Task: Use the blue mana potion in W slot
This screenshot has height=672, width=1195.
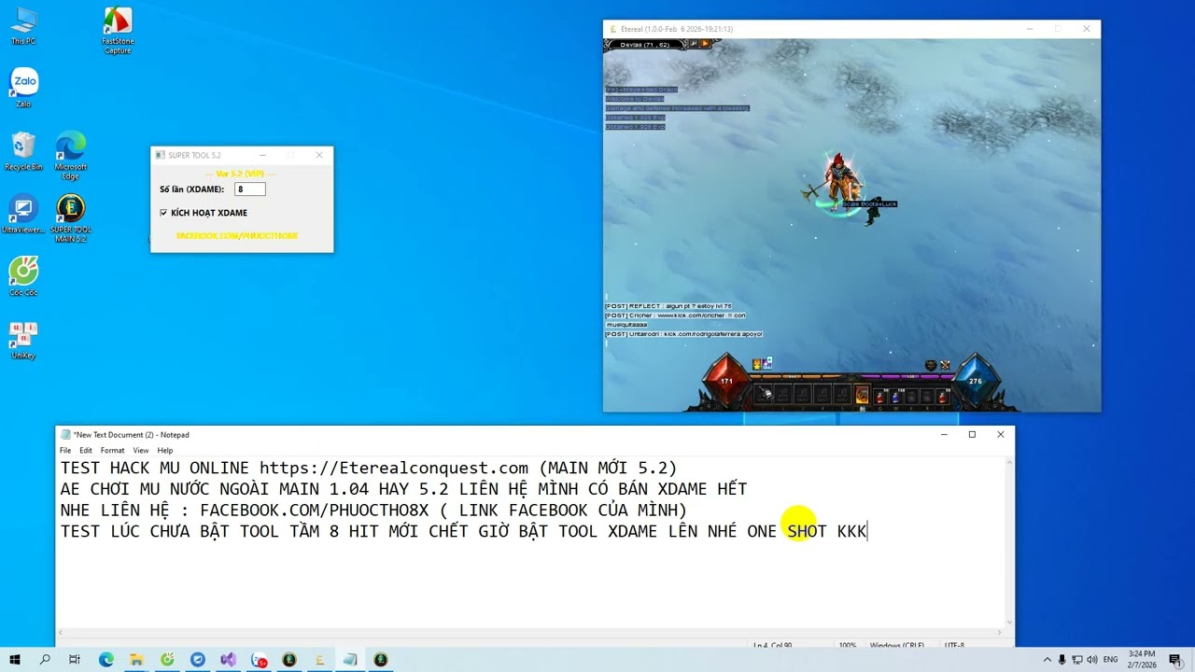Action: [x=896, y=395]
